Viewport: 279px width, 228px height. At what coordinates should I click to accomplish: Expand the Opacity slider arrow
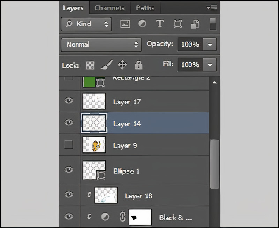click(x=210, y=45)
